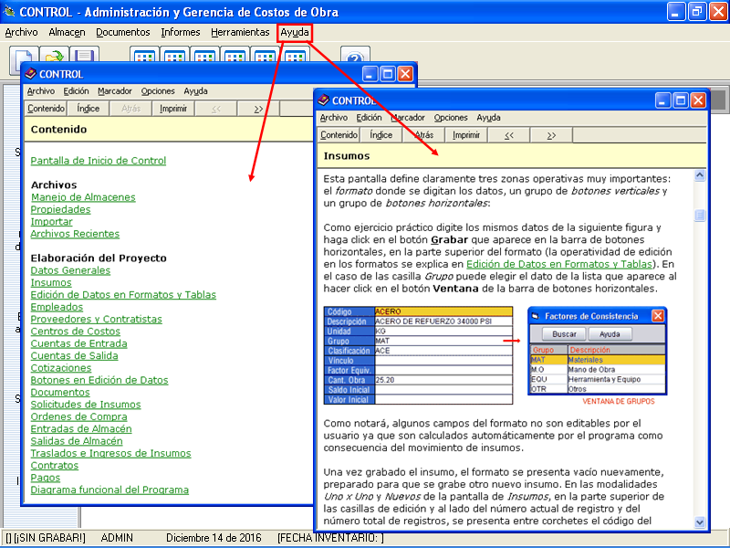Open the Herramientas menu
This screenshot has width=730, height=548.
coord(240,31)
